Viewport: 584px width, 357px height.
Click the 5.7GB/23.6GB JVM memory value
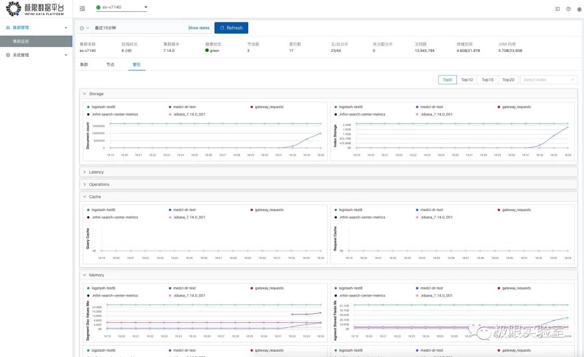click(x=510, y=51)
